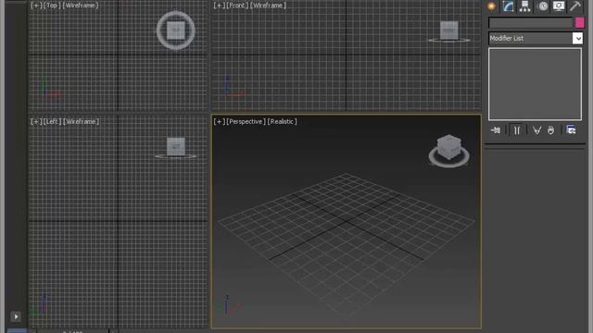Image resolution: width=593 pixels, height=333 pixels.
Task: Toggle Show End Result button
Action: point(517,130)
